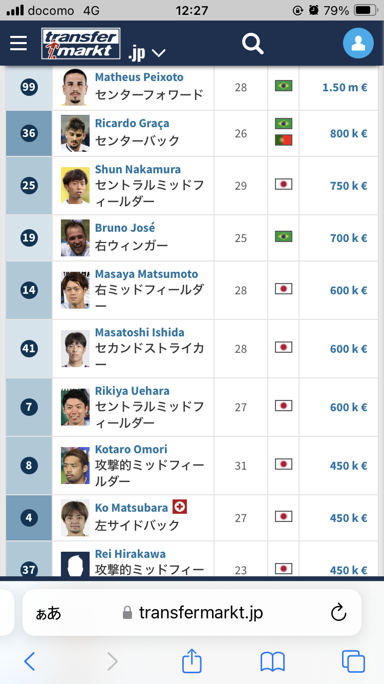Open Matheus Peixoto player profile
The height and width of the screenshot is (684, 384).
139,77
